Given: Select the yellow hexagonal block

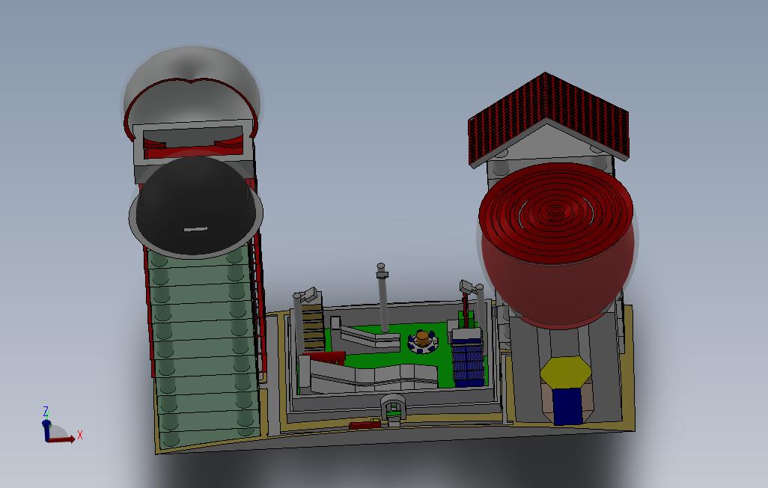Looking at the screenshot, I should coord(564,373).
